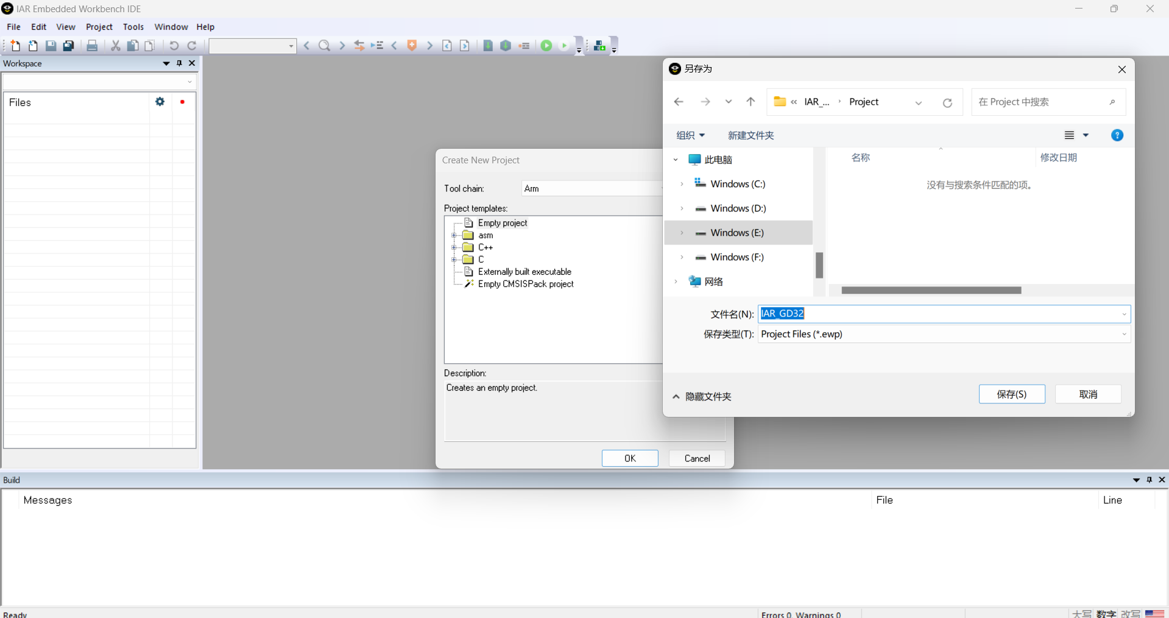Open the toolbar search combo box
The image size is (1169, 618).
click(291, 46)
